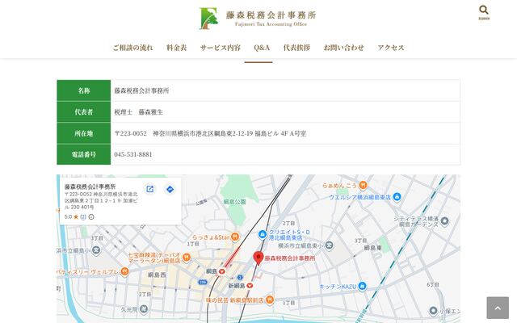The width and height of the screenshot is (517, 323).
Task: Select 七宝麻辣湯 綱島店 restaurant marker
Action: point(187,257)
